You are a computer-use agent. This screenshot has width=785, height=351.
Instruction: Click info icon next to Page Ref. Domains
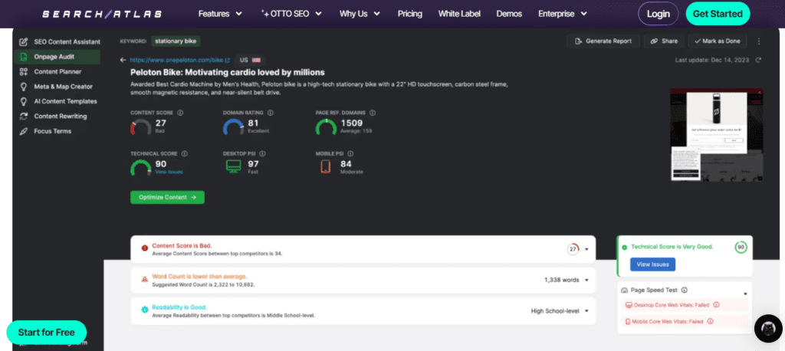[373, 113]
